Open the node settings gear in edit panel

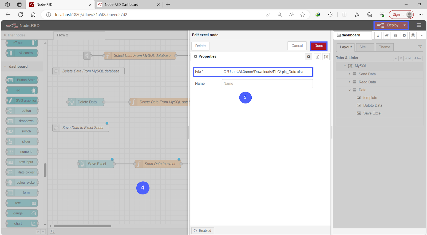pos(309,57)
